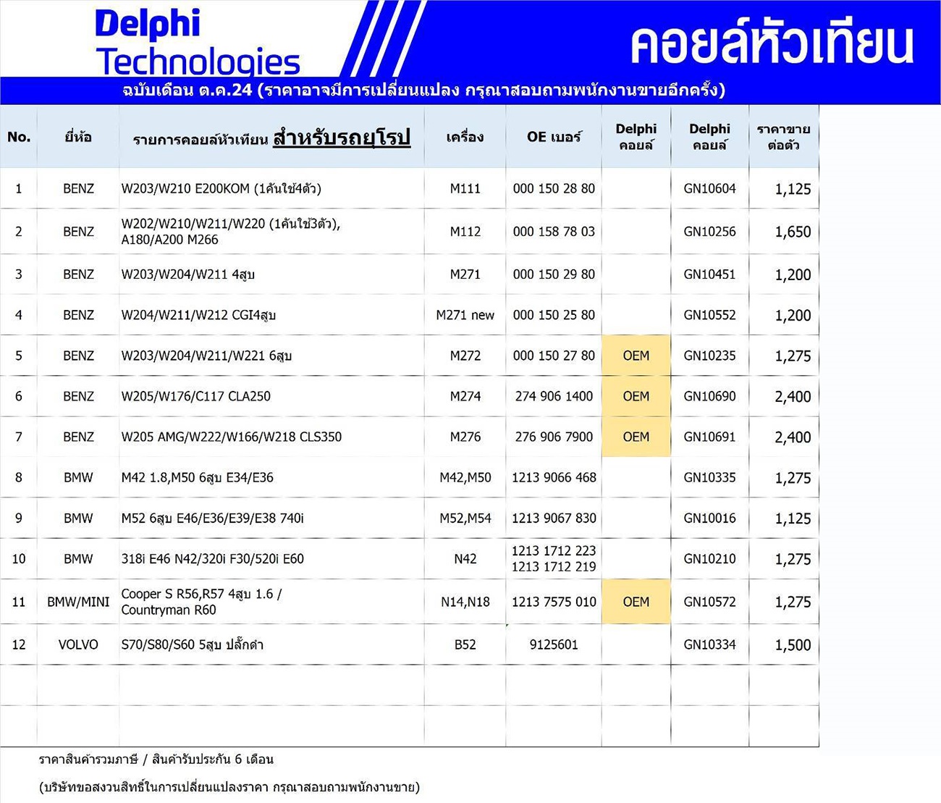Select part number GN10691
The height and width of the screenshot is (803, 941).
709,437
